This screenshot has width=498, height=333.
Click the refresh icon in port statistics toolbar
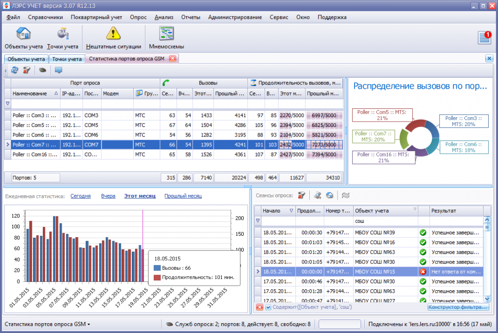click(x=15, y=70)
